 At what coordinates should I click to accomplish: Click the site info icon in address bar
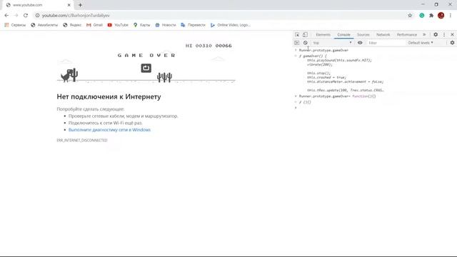pos(37,16)
